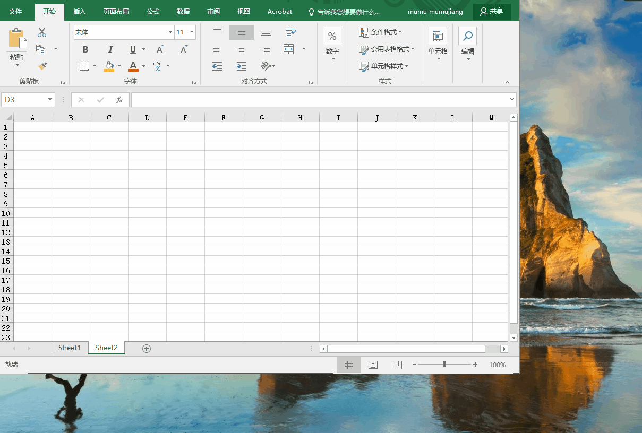Expand the font name dropdown
This screenshot has width=642, height=433.
[170, 32]
